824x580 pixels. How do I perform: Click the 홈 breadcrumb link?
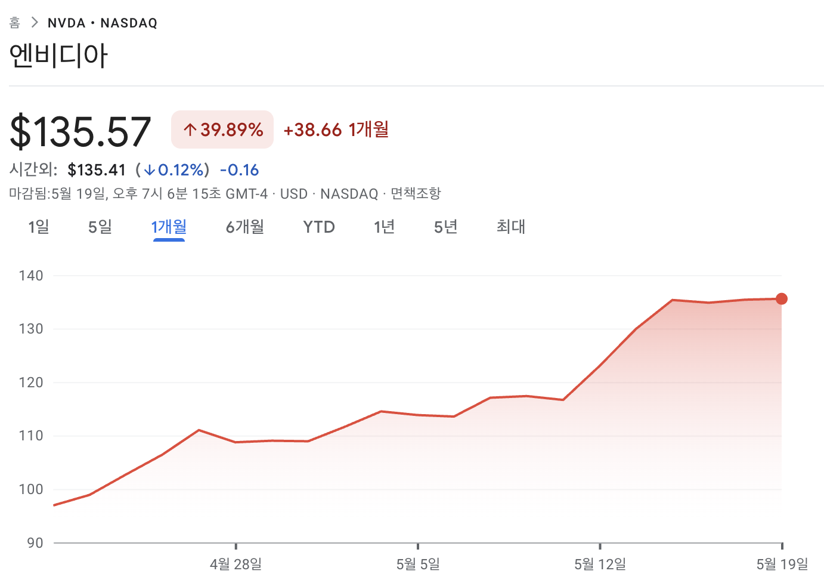point(15,23)
